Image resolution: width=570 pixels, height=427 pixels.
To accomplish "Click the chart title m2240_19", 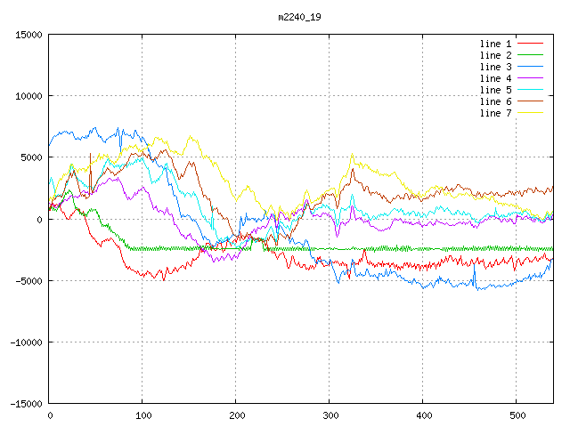I will (299, 17).
